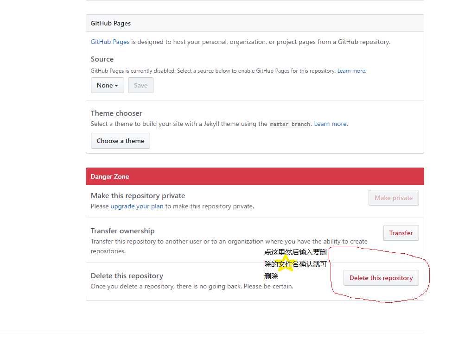Select 'Once you delete a repository' warning text
465x344 pixels.
[x=192, y=287]
